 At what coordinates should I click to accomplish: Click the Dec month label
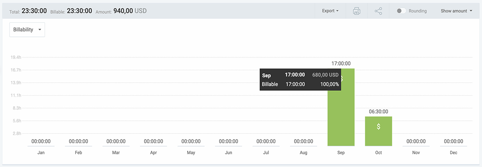point(453,152)
